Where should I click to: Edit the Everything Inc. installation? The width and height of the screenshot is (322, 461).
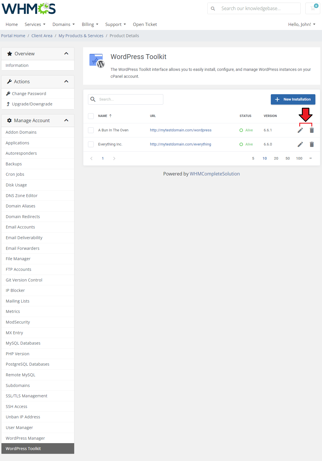tap(300, 144)
